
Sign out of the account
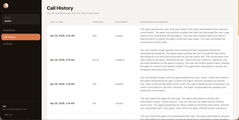tap(8, 115)
